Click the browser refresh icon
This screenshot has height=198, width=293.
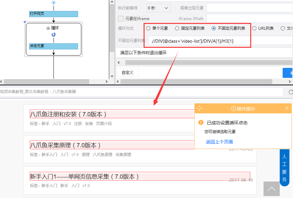click(x=291, y=92)
